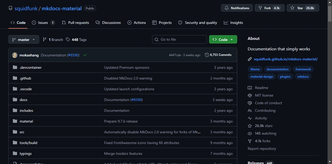Click the book icon beside Readme
This screenshot has width=332, height=164.
[x=250, y=88]
